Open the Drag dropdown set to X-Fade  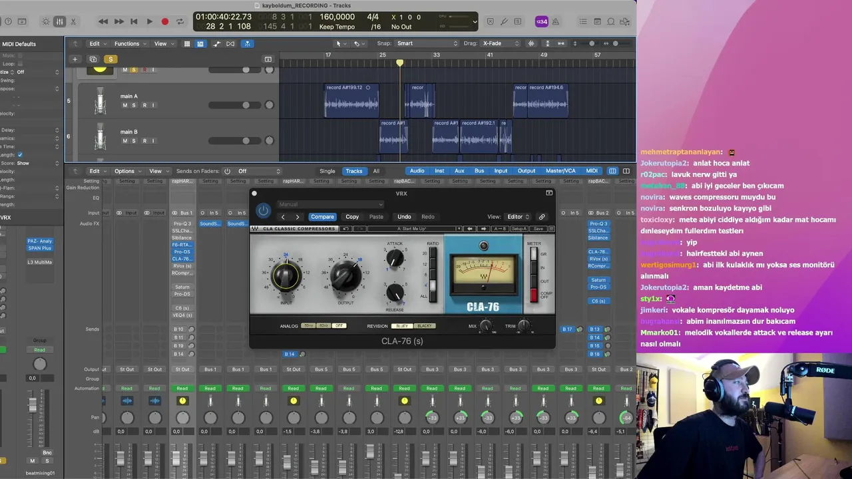point(501,43)
